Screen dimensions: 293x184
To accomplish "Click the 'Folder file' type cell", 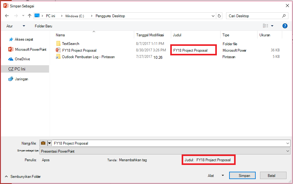I will [x=230, y=44].
